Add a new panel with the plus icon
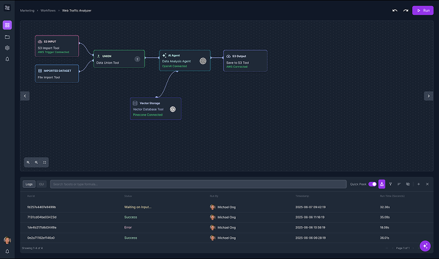 point(419,184)
